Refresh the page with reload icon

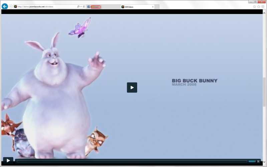[x=84, y=6]
